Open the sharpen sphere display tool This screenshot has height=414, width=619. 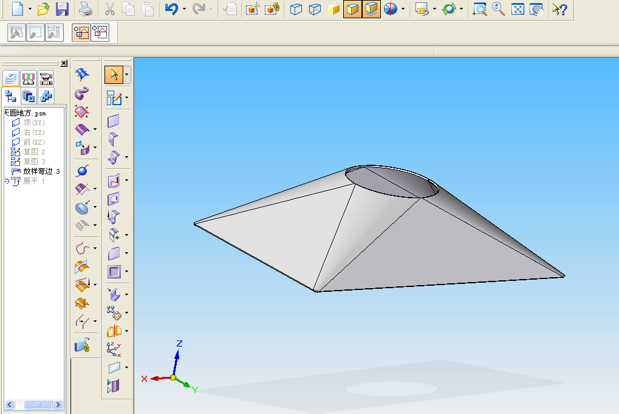(391, 9)
